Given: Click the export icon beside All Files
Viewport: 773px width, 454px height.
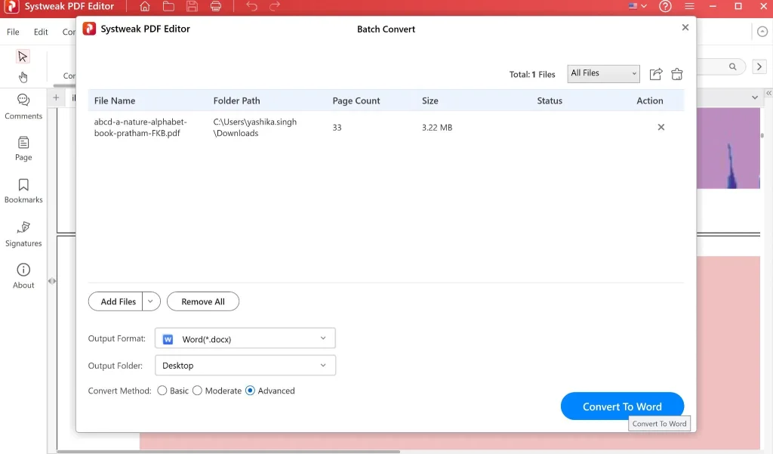Looking at the screenshot, I should (656, 74).
